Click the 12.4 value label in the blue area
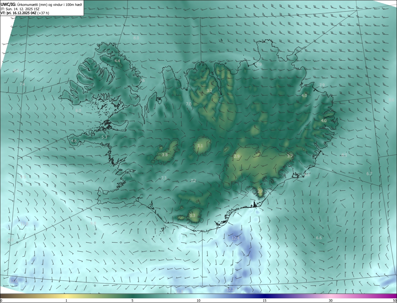Screen dimensions: 397x303 coord(236,238)
